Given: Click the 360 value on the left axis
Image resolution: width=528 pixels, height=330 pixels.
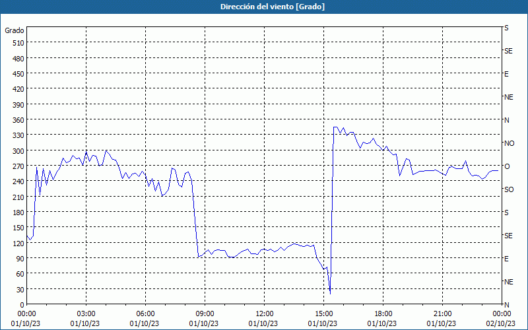Looking at the screenshot, I should click(x=19, y=120).
